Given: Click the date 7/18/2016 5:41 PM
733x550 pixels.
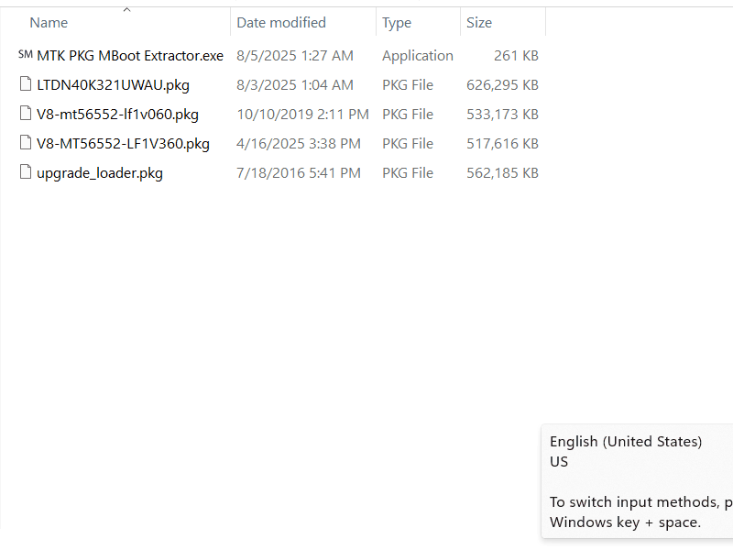Looking at the screenshot, I should pos(299,173).
